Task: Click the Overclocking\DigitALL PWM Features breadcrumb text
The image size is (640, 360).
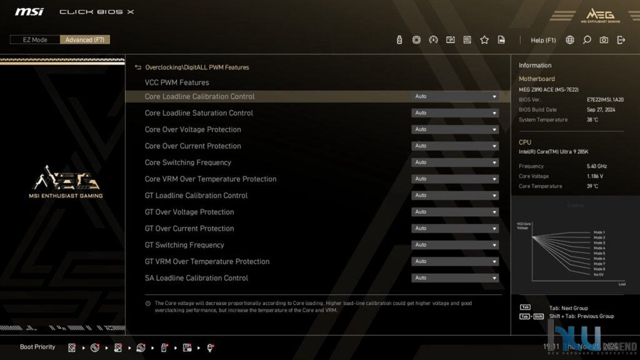Action: 197,67
